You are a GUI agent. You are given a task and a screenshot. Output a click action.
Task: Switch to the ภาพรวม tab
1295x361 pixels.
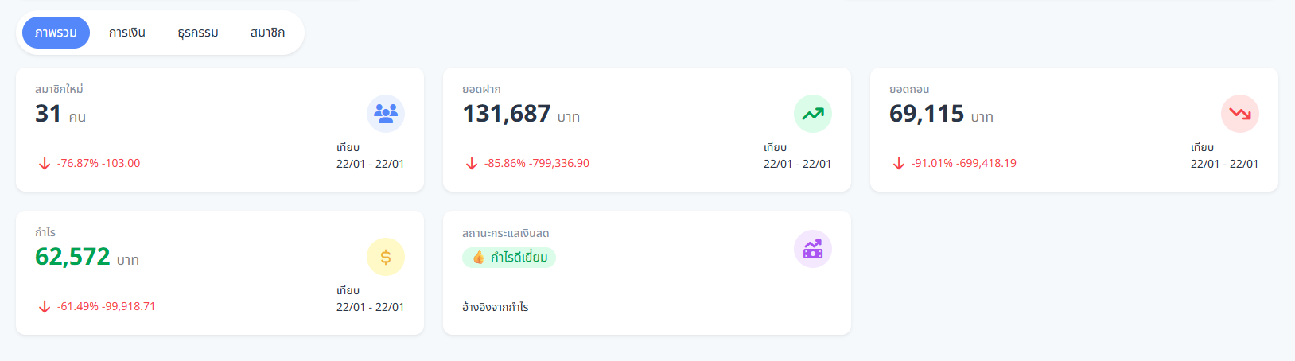[x=56, y=33]
